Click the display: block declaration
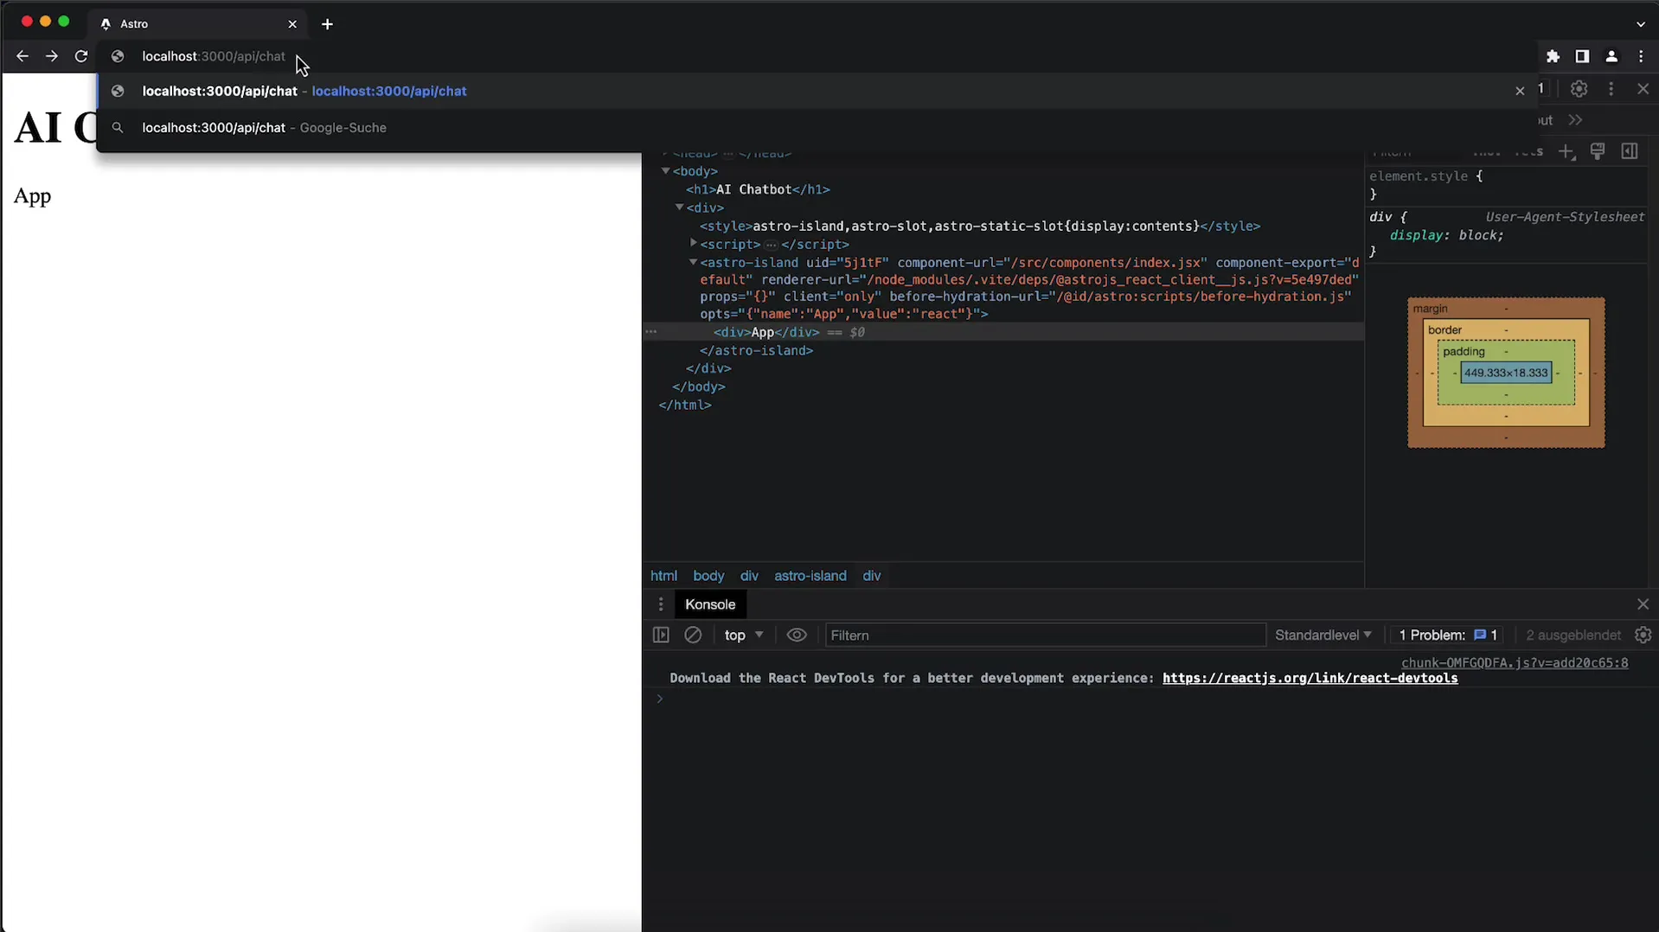This screenshot has height=932, width=1659. tap(1446, 235)
